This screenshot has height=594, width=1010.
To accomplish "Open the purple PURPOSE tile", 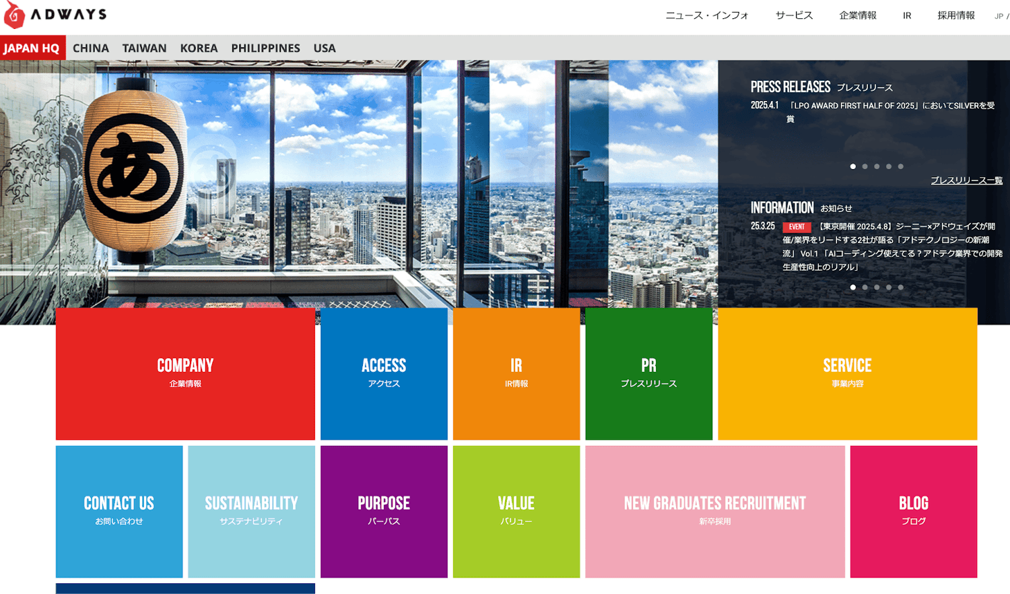I will [x=384, y=511].
